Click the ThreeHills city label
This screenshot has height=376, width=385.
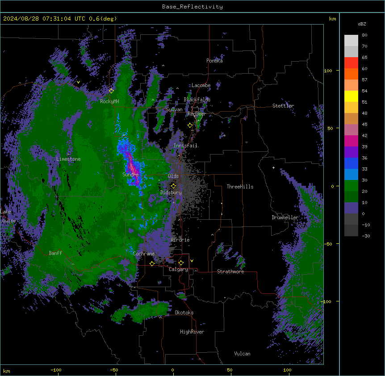(x=240, y=187)
